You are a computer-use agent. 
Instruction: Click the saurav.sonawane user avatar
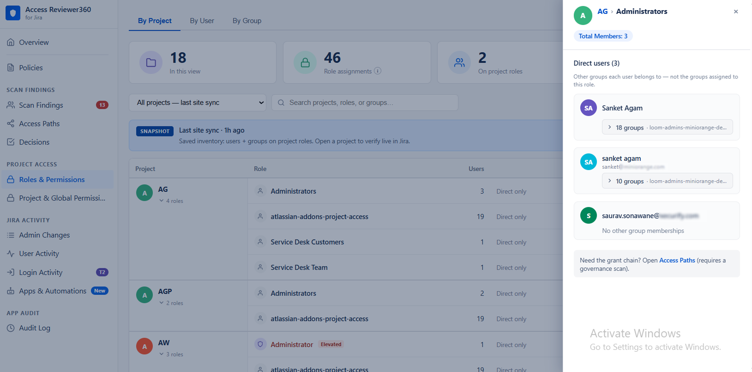(x=589, y=215)
